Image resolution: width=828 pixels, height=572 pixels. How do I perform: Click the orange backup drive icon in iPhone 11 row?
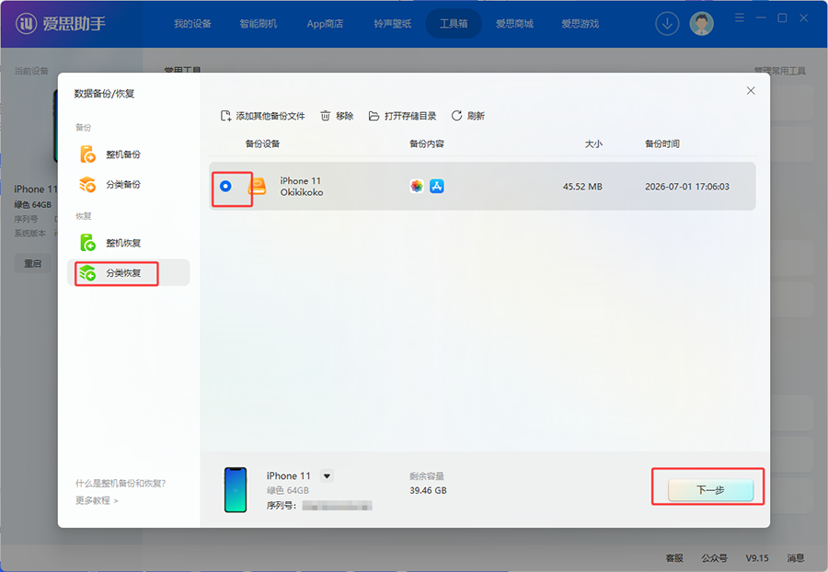[x=258, y=187]
